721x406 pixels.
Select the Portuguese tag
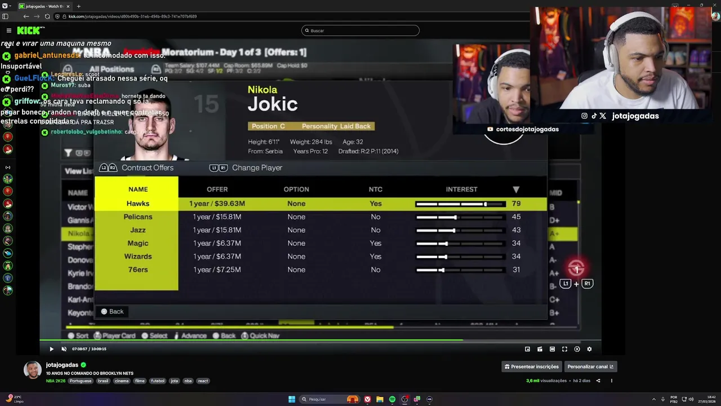[81, 381]
